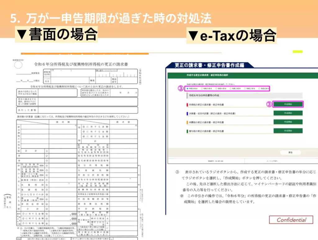Select the 令和5年分 radio button
This screenshot has height=240, width=318.
click(x=202, y=88)
